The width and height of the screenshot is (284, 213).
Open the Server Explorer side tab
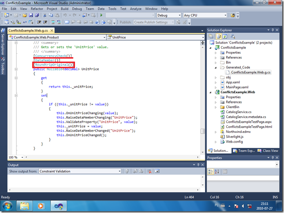(3, 42)
